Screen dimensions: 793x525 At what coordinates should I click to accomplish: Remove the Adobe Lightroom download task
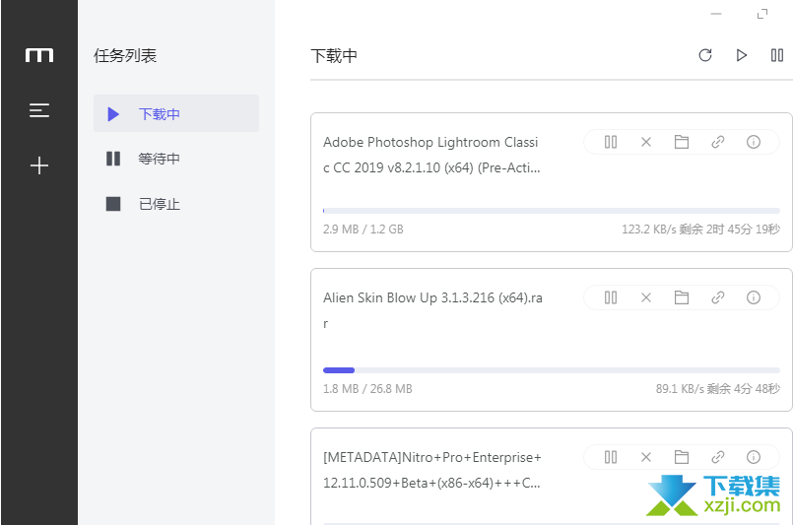(646, 142)
